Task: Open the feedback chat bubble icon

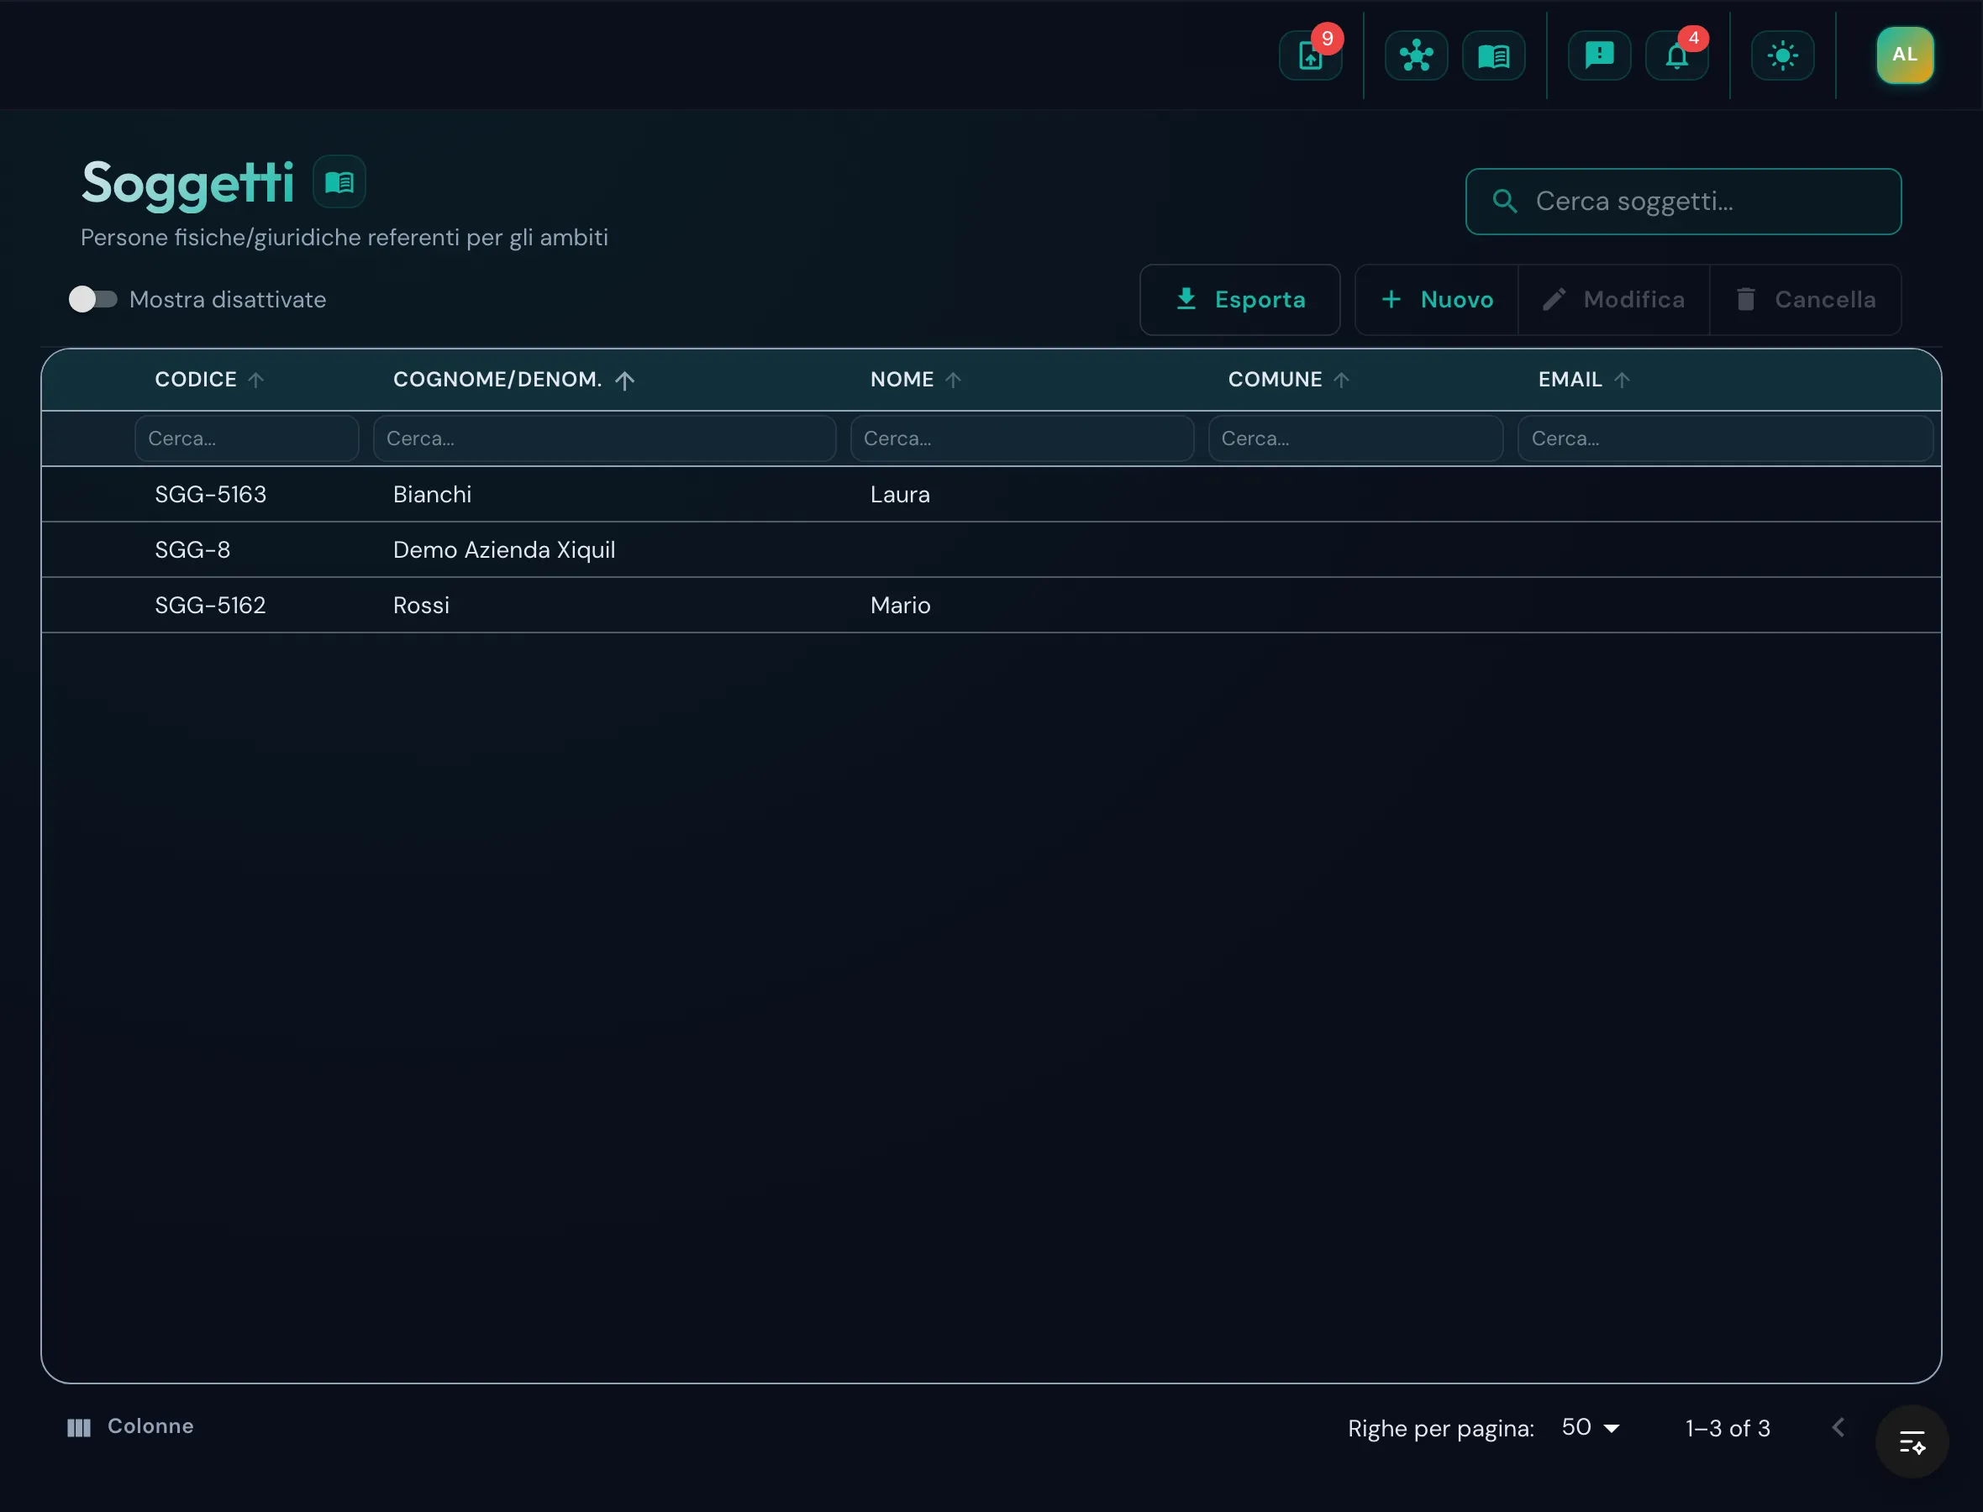Action: click(x=1599, y=55)
